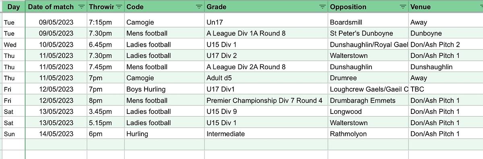Select the 6.45pm throw-in time cell
This screenshot has width=483, height=159.
point(105,45)
